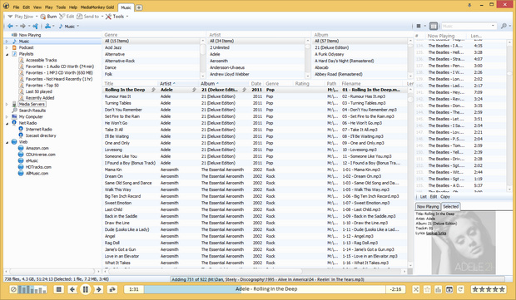Open the Music location dropdown in toolbar
The width and height of the screenshot is (516, 300).
coord(78,27)
